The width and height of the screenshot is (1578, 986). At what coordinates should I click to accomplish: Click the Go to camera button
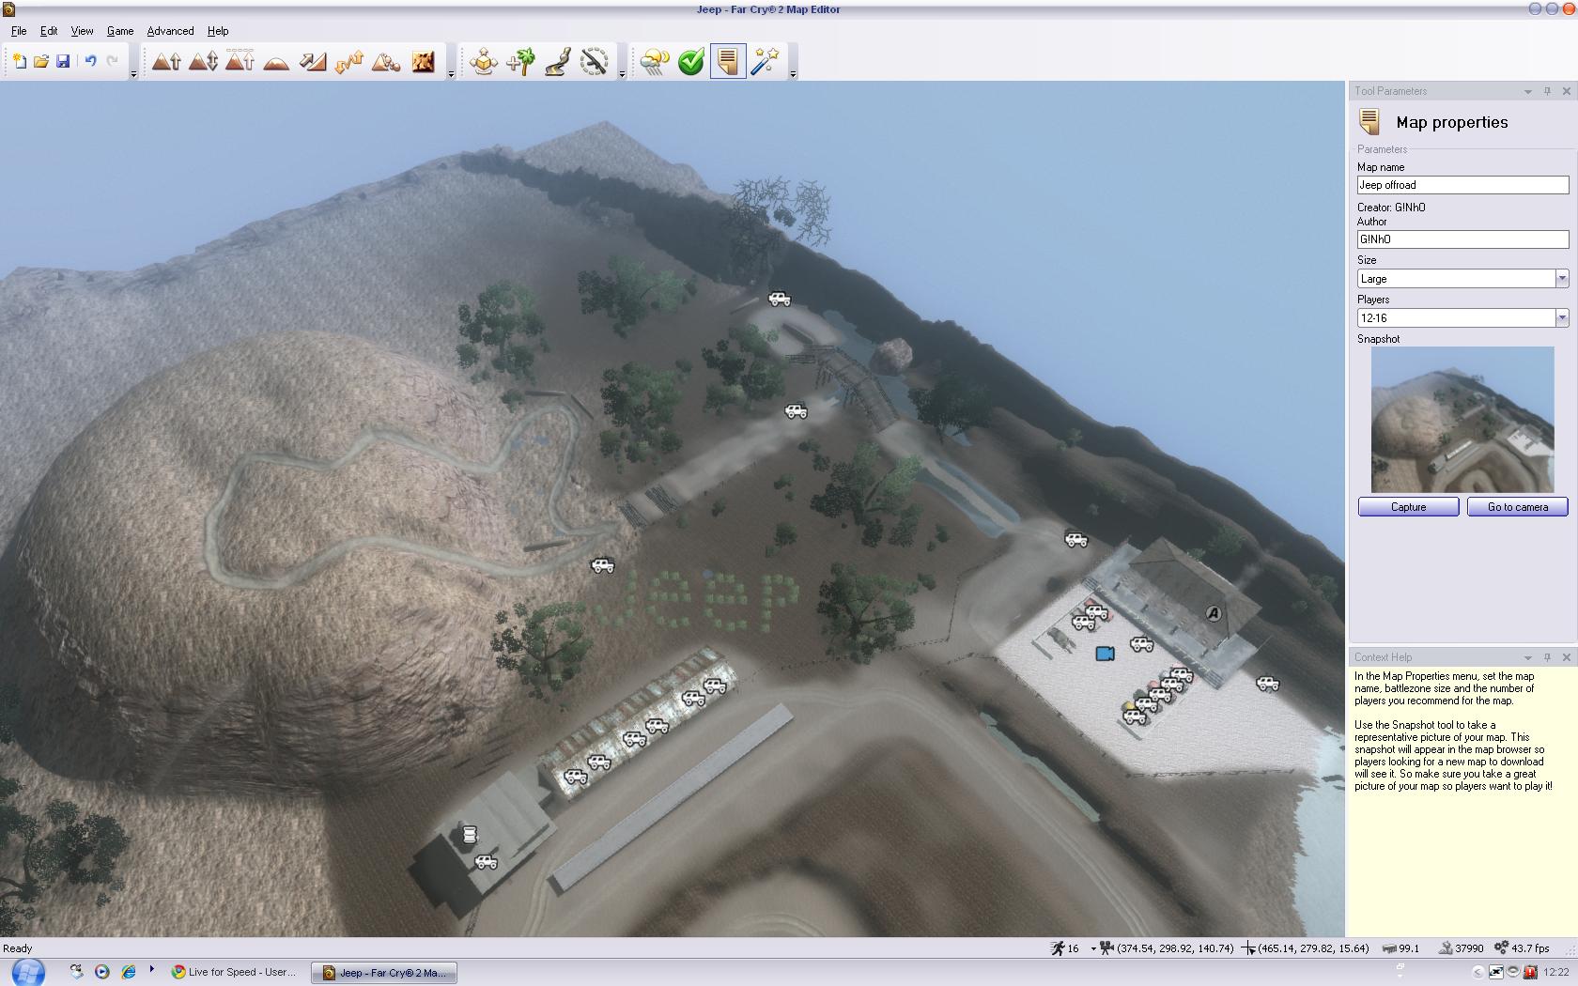[1518, 507]
